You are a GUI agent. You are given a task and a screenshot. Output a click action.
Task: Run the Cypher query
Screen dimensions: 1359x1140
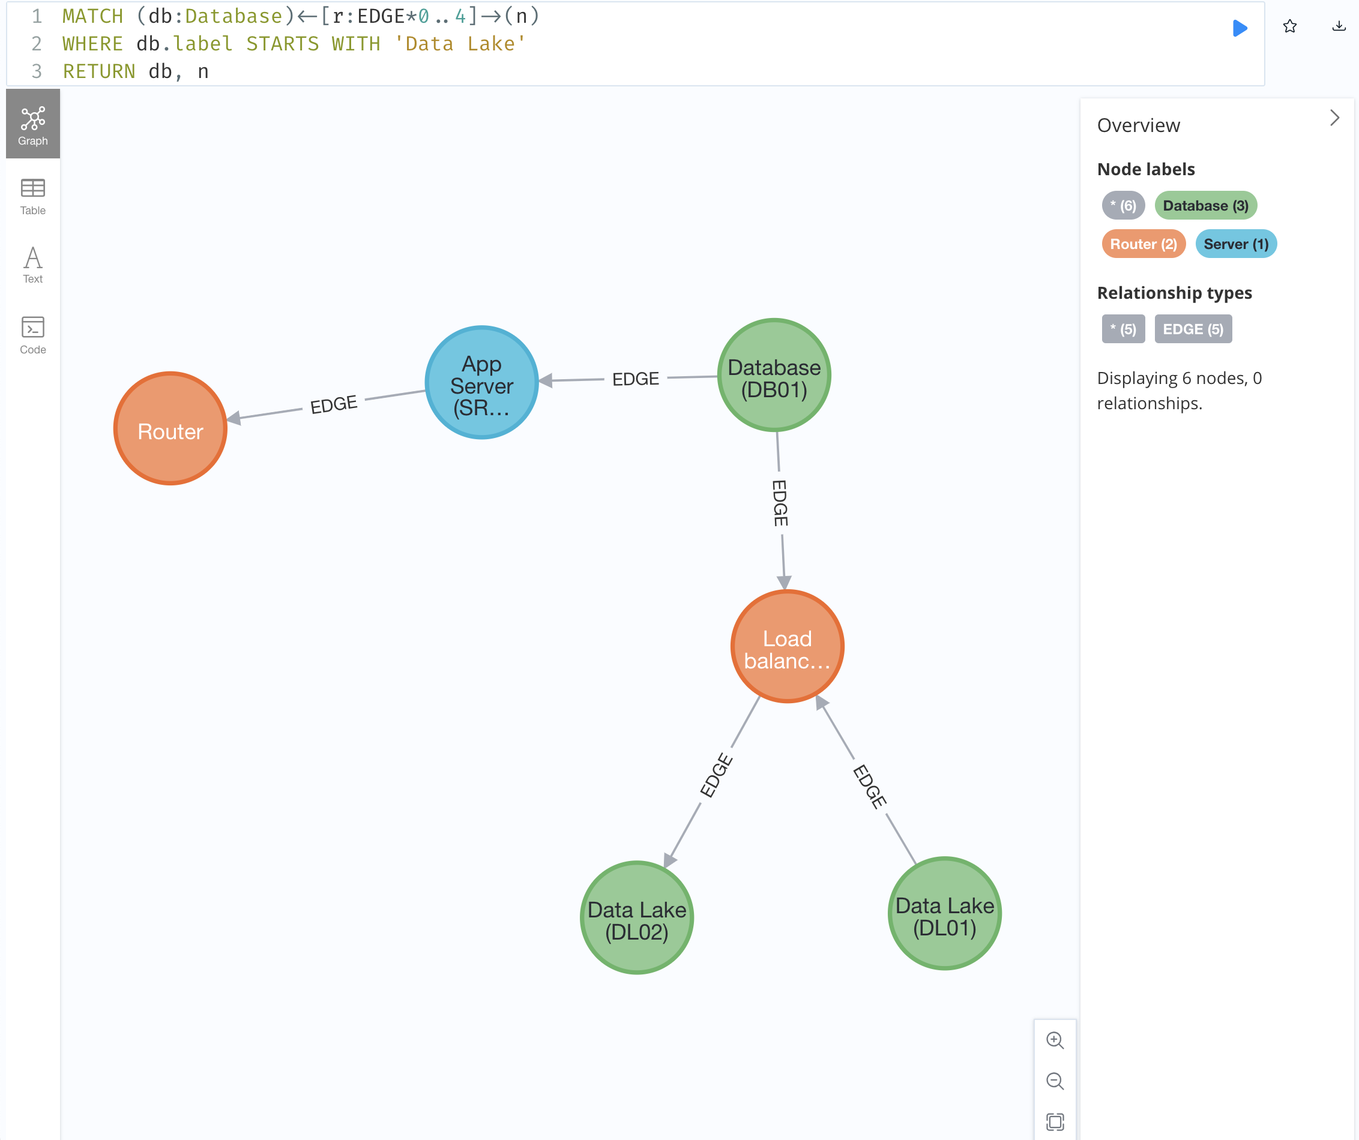click(x=1241, y=28)
